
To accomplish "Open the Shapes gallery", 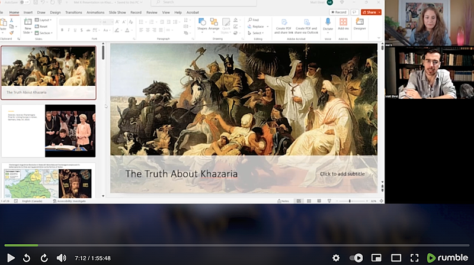I will tap(202, 24).
